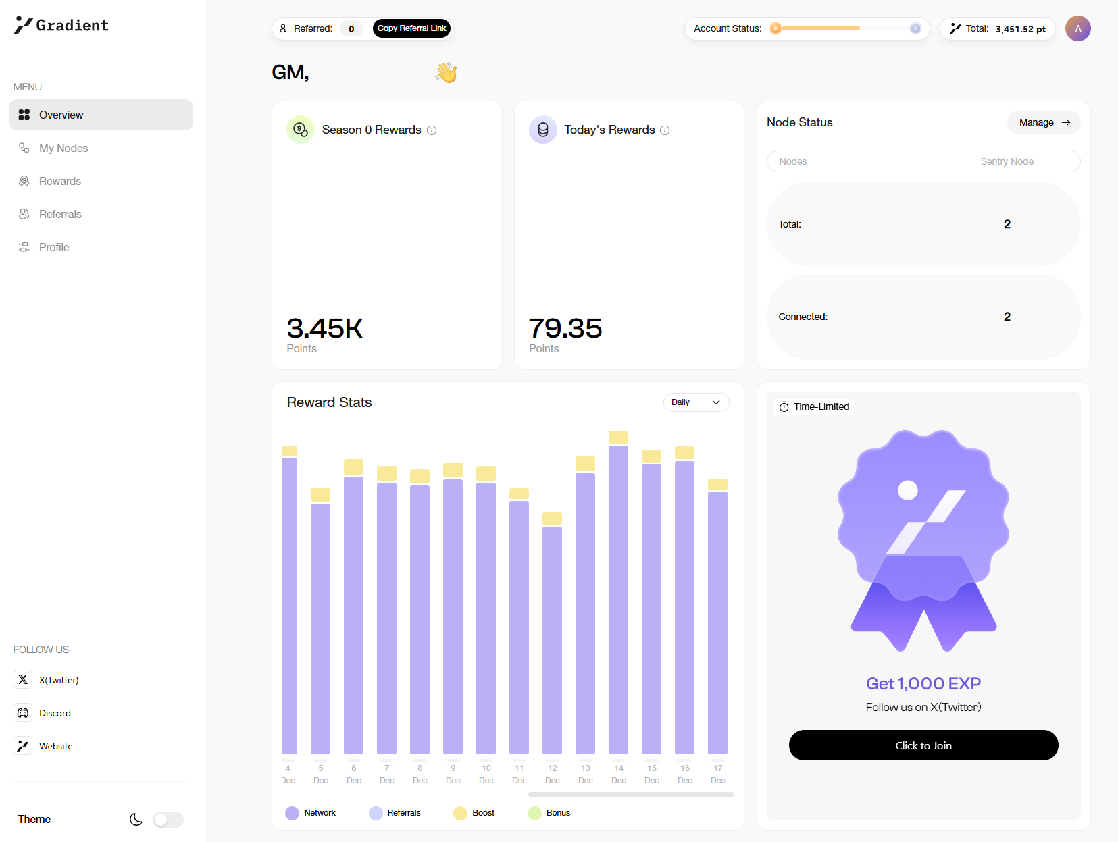The image size is (1118, 842).
Task: Click the 17 Dec reward bar
Action: [717, 616]
